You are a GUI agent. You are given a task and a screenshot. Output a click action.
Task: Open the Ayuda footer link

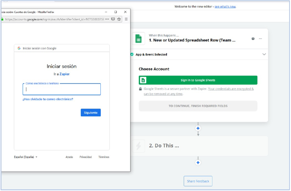click(69, 157)
